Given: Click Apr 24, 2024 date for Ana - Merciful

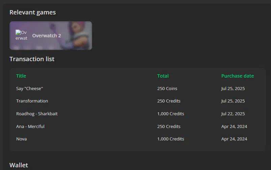Looking at the screenshot, I should pyautogui.click(x=234, y=126).
